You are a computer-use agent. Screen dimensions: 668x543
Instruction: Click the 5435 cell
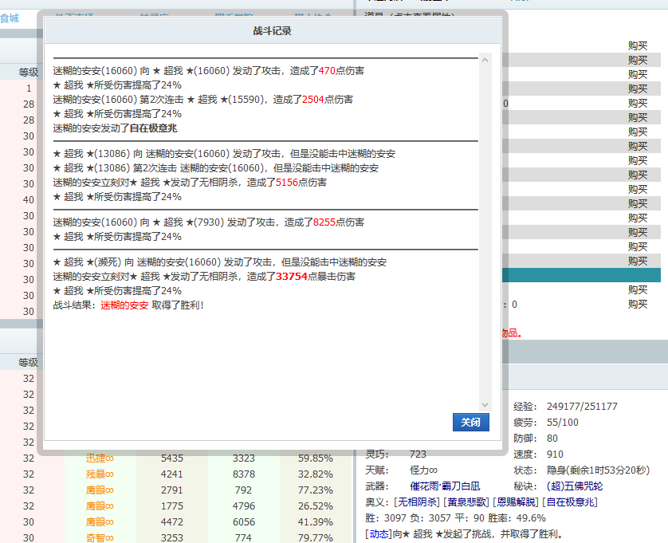tap(172, 458)
